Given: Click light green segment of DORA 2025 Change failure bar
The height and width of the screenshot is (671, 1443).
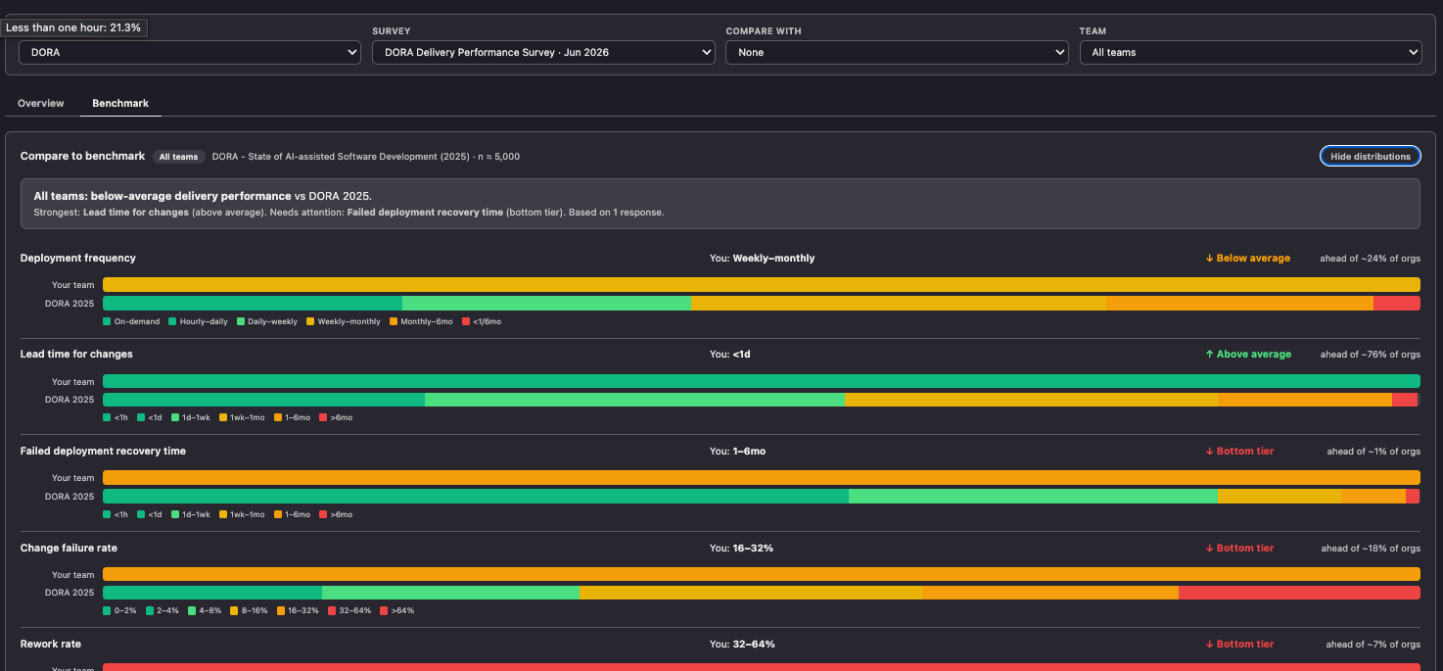Looking at the screenshot, I should [x=450, y=593].
